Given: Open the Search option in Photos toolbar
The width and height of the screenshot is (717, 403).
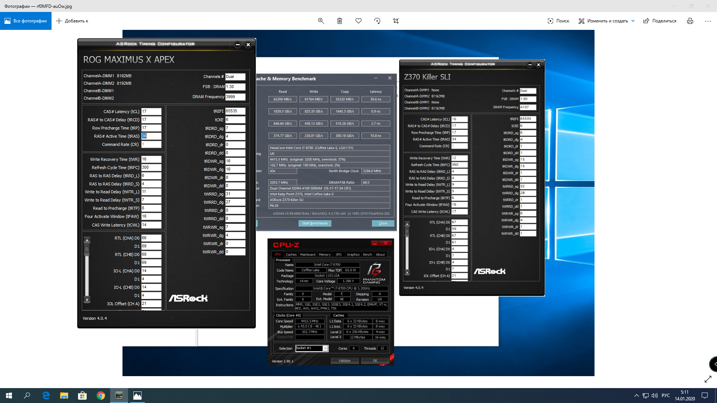Looking at the screenshot, I should pos(558,21).
